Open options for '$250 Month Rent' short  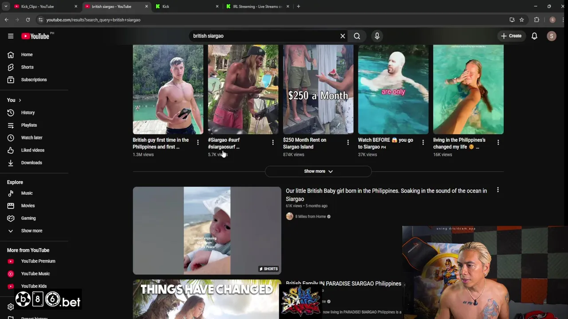pos(348,142)
